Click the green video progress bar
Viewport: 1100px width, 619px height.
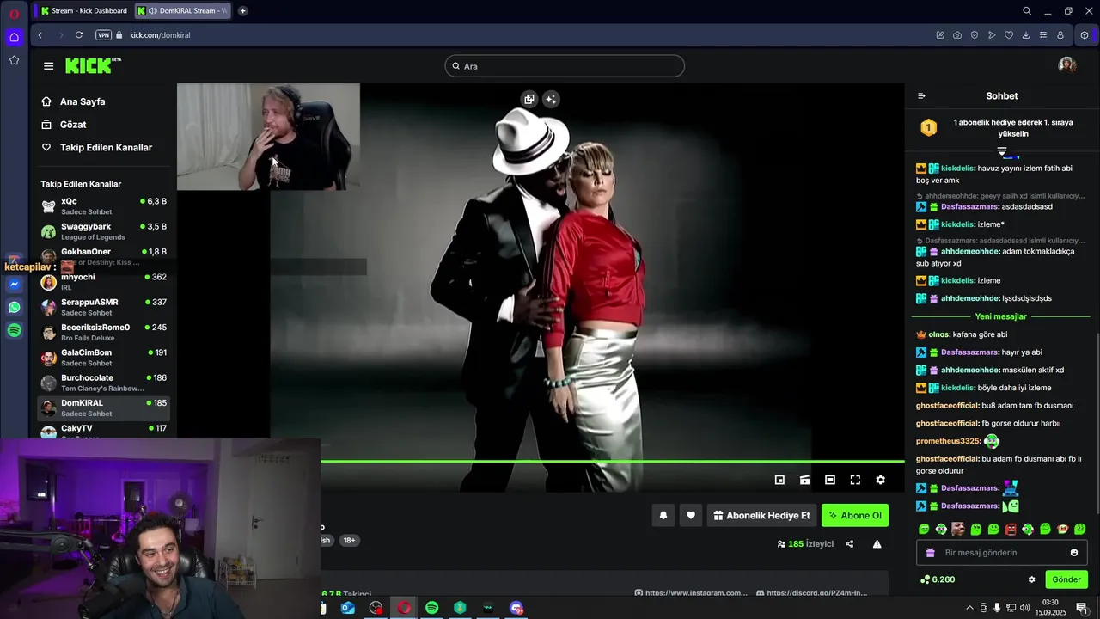[613, 462]
